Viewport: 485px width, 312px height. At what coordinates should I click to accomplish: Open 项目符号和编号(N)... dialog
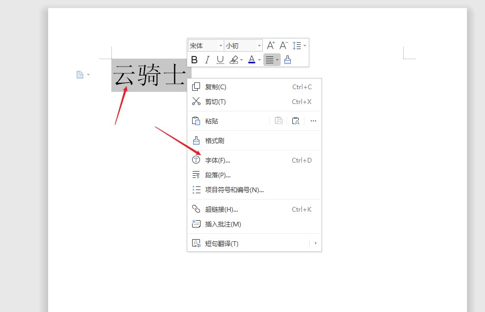coord(254,190)
